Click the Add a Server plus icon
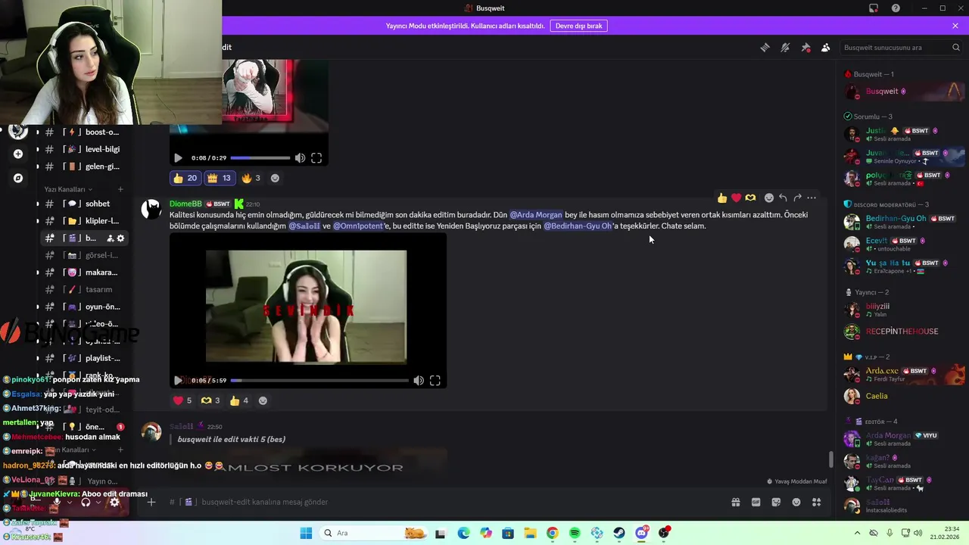This screenshot has width=969, height=545. [x=18, y=154]
